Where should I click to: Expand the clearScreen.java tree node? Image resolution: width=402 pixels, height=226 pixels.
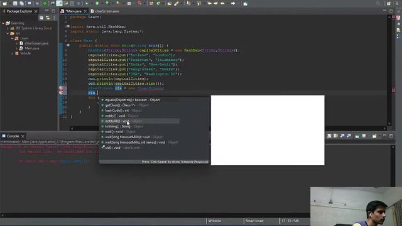point(17,43)
